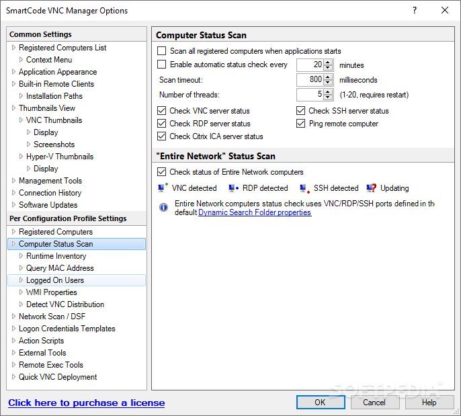
Task: Click the number of threads field
Action: coord(310,94)
